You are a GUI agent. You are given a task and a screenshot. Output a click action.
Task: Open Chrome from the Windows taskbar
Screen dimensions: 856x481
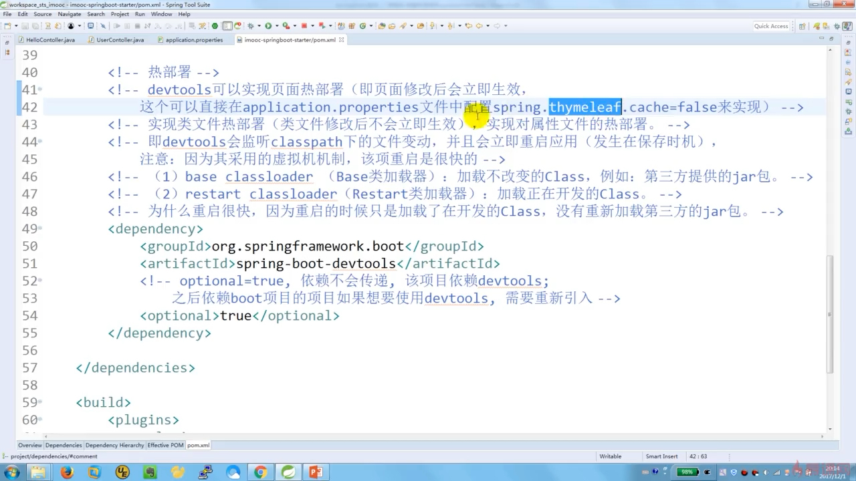pyautogui.click(x=260, y=472)
